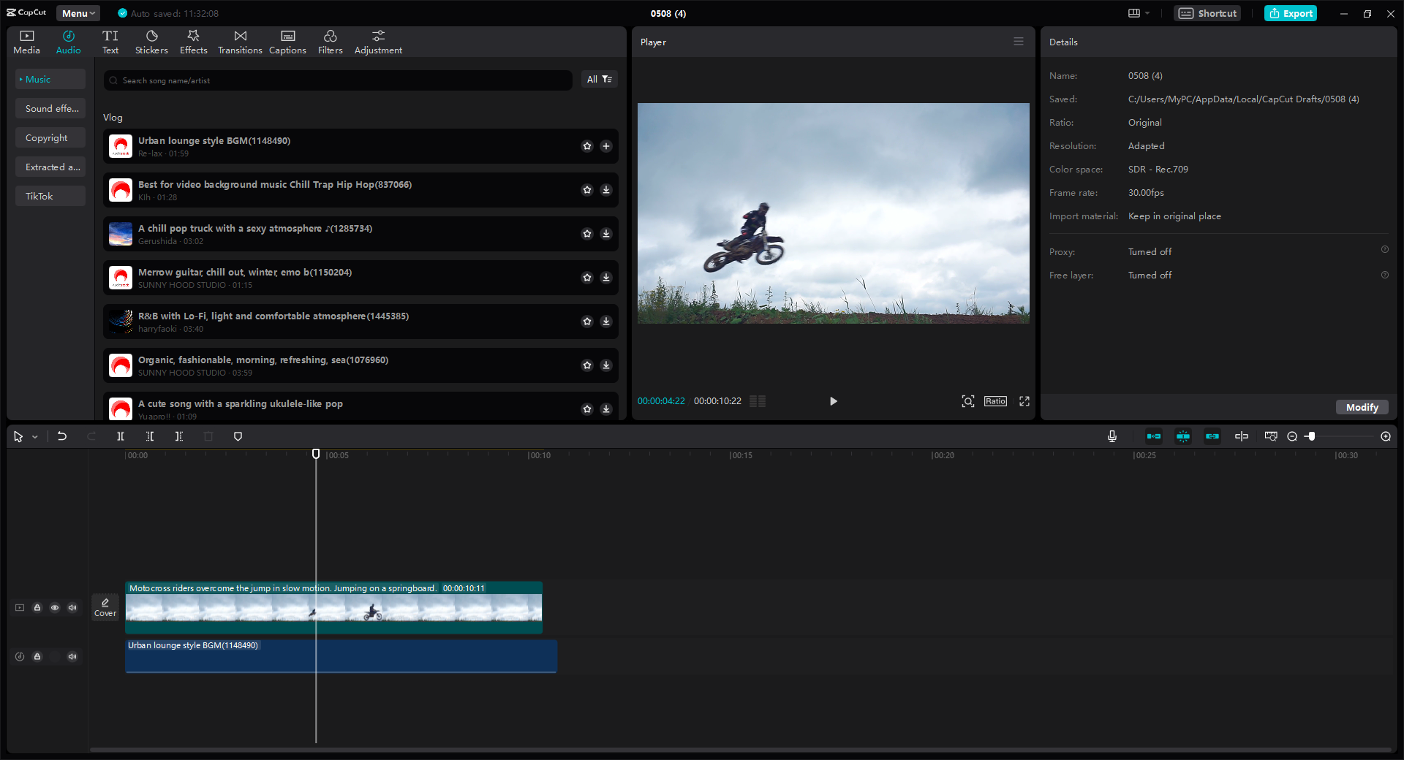
Task: Click the Modify button in the Details panel
Action: [1361, 407]
